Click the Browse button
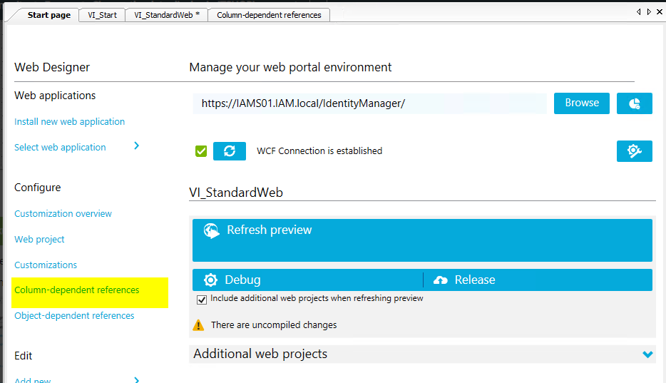 [x=581, y=103]
